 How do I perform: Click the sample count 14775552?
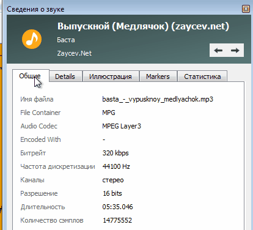tap(117, 220)
